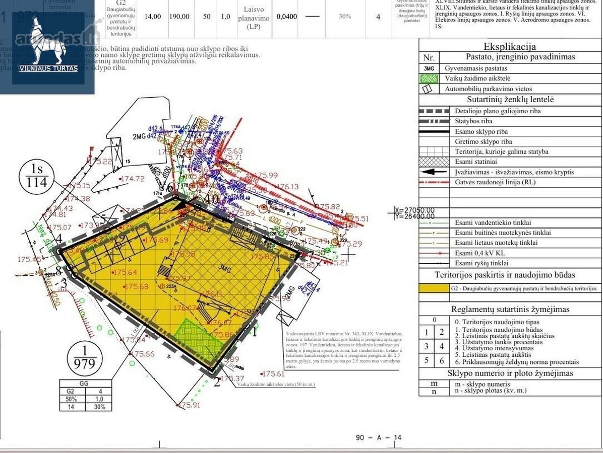This screenshot has height=453, width=603.
Task: Click the rainwater network line sample
Action: click(x=434, y=243)
